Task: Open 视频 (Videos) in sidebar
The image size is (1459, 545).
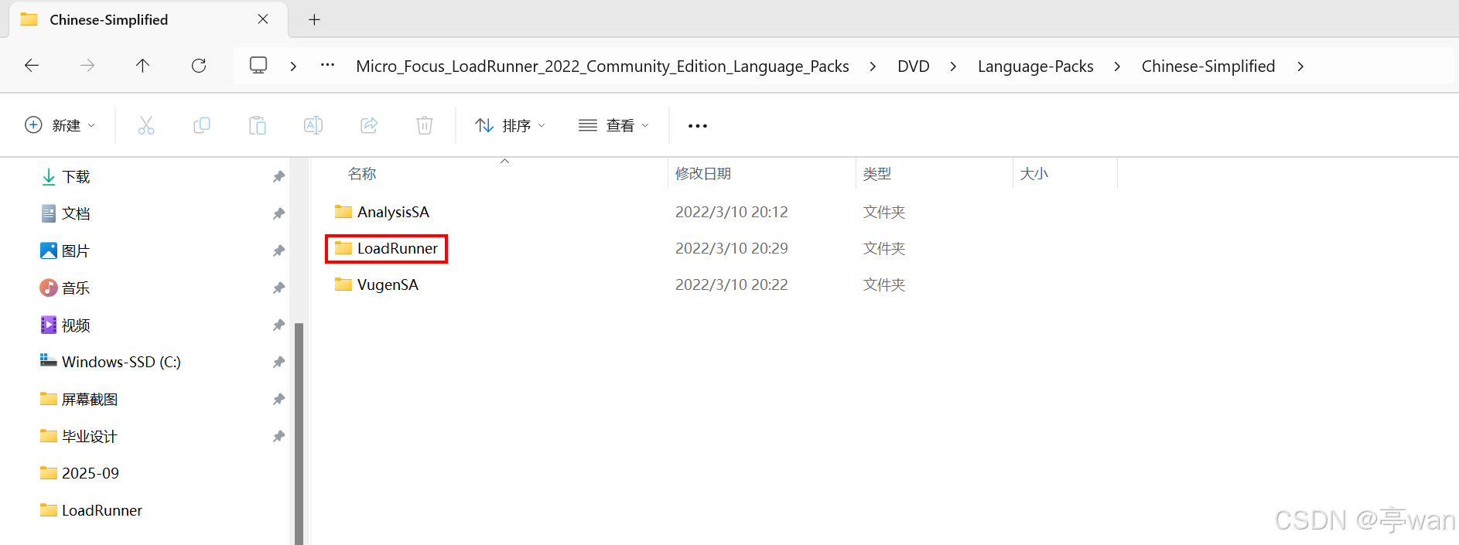Action: [x=76, y=325]
